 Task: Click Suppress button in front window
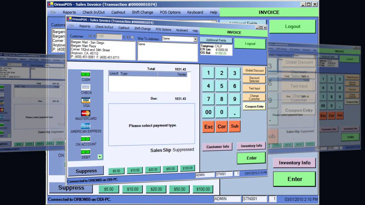coord(86,171)
